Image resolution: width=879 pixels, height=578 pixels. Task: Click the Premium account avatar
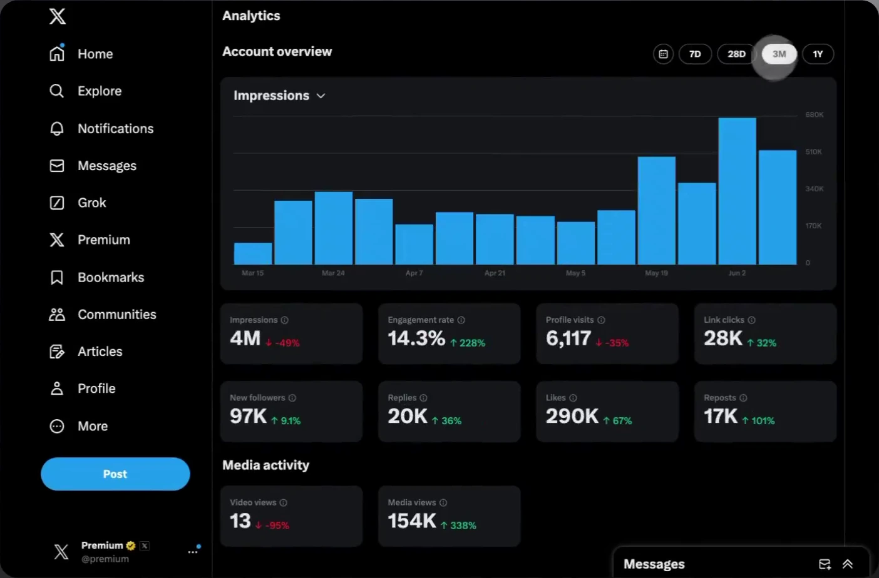[61, 551]
